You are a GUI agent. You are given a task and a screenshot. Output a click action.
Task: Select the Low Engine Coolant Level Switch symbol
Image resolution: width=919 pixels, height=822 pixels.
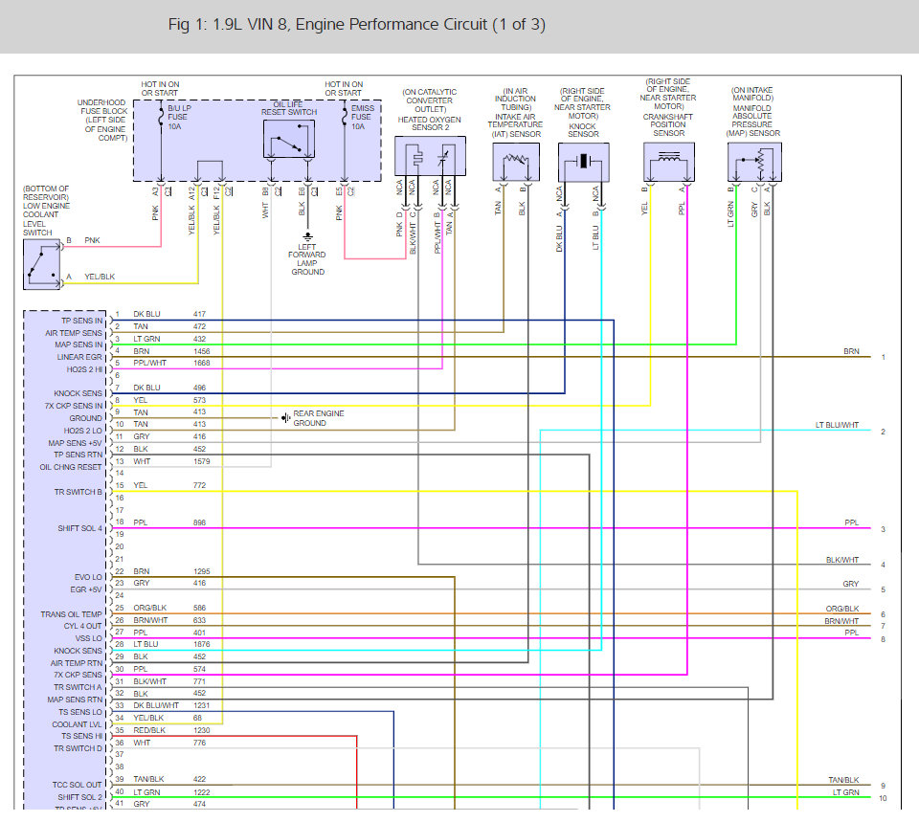(41, 264)
